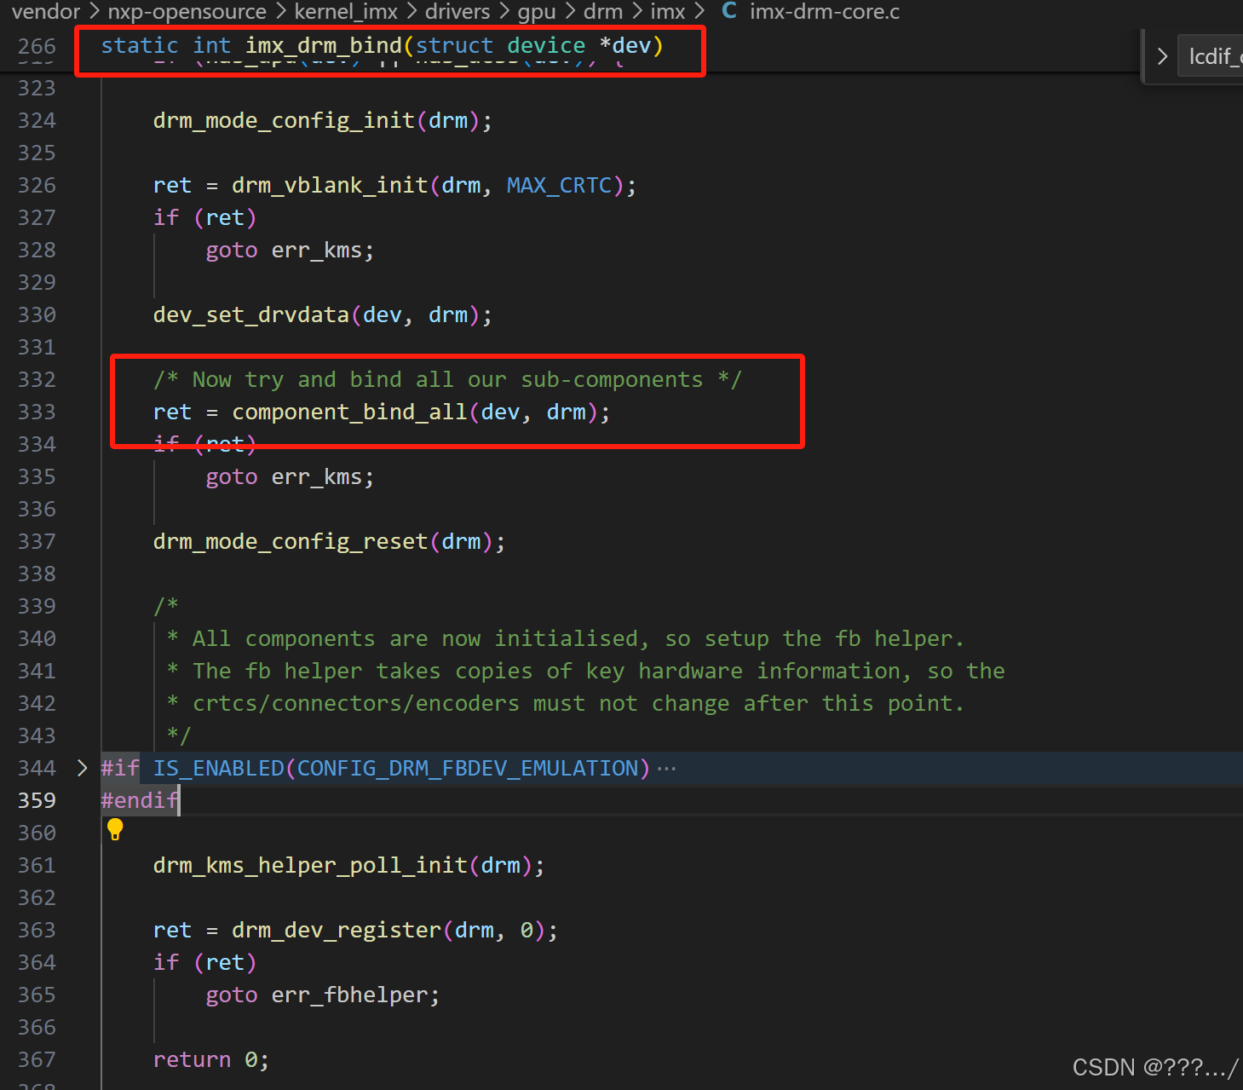Click the lightbulb quick fix icon
The width and height of the screenshot is (1243, 1090).
coord(115,829)
